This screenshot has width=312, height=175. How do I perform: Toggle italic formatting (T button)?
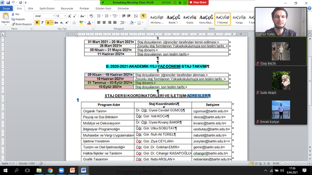pos(43,23)
